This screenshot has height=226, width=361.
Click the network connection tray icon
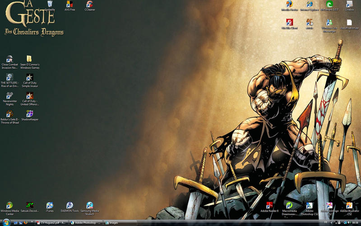point(336,222)
